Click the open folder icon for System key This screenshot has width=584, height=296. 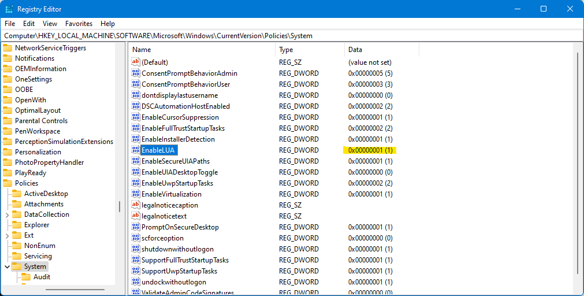click(x=17, y=267)
